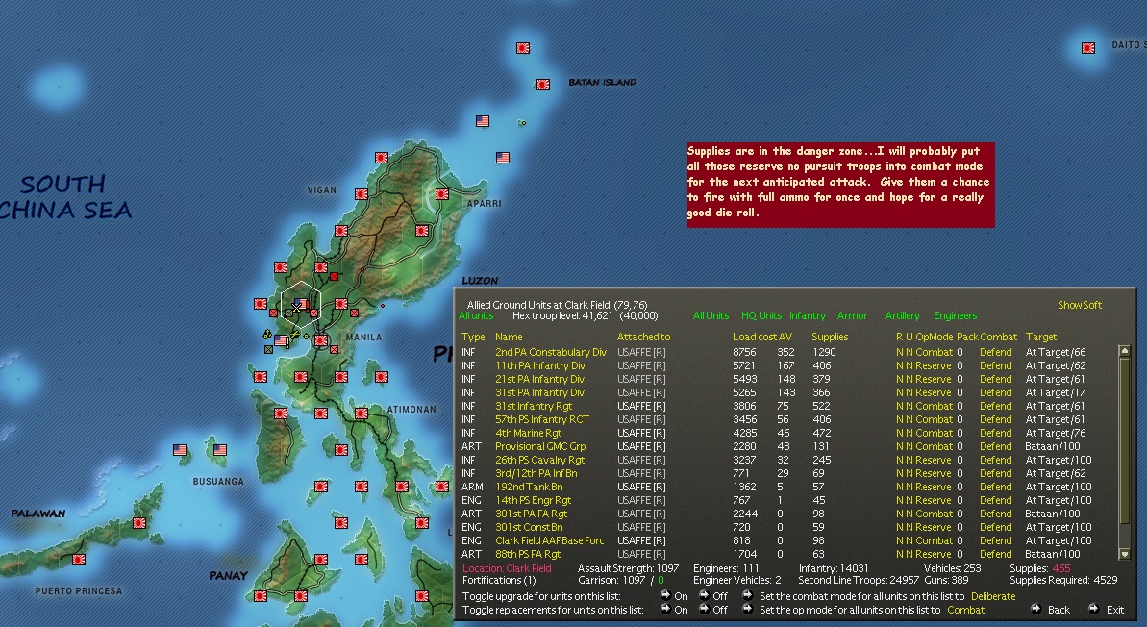The width and height of the screenshot is (1147, 627).
Task: Filter list by Infantry
Action: point(807,315)
